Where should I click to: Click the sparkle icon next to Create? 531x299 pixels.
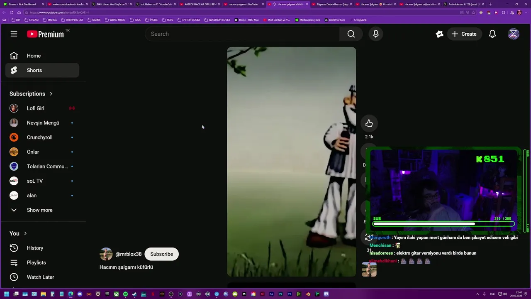point(440,34)
